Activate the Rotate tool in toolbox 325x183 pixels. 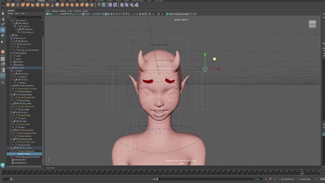point(3,35)
